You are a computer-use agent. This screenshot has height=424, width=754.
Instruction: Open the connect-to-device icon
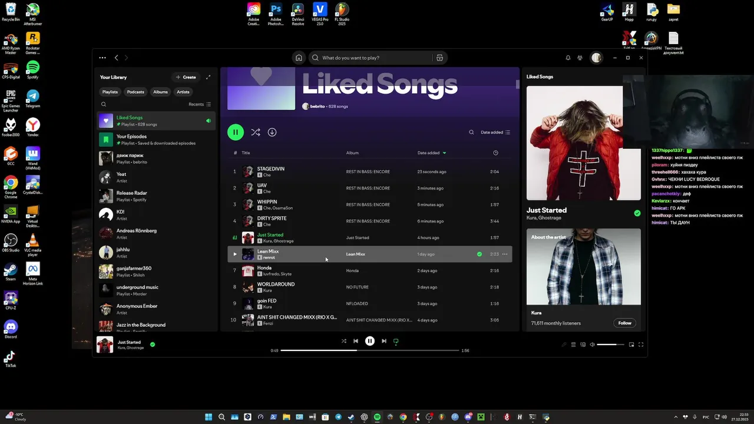(x=583, y=344)
